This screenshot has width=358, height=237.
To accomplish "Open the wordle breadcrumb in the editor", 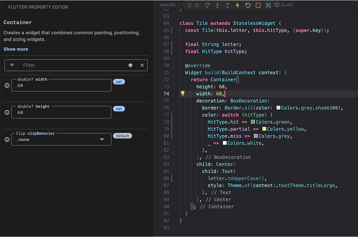I will 168,5.
